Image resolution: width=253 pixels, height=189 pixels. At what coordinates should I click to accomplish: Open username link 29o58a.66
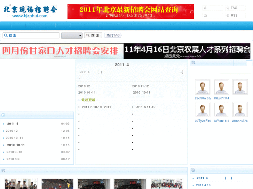203,98
